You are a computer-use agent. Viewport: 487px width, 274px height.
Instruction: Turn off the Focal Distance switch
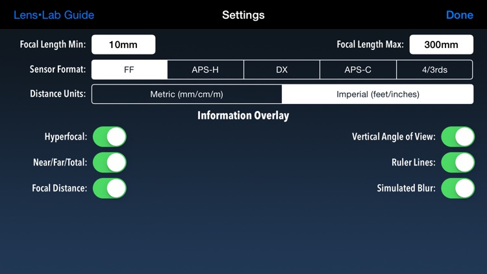click(x=110, y=188)
